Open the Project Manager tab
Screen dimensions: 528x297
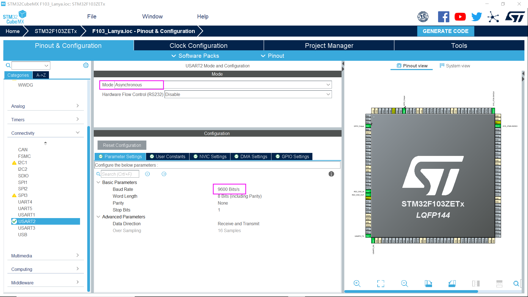pyautogui.click(x=329, y=46)
